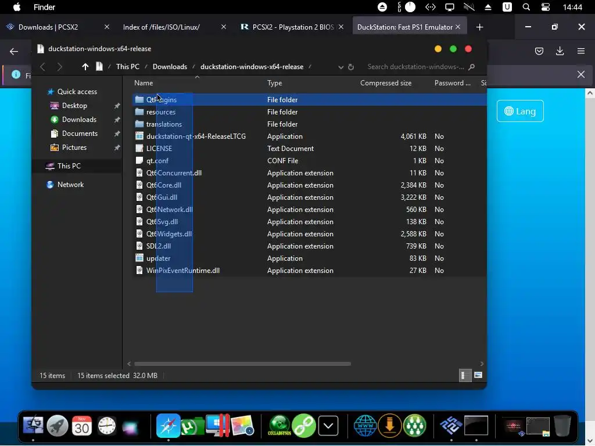Click This PC in the address breadcrumb

(128, 67)
